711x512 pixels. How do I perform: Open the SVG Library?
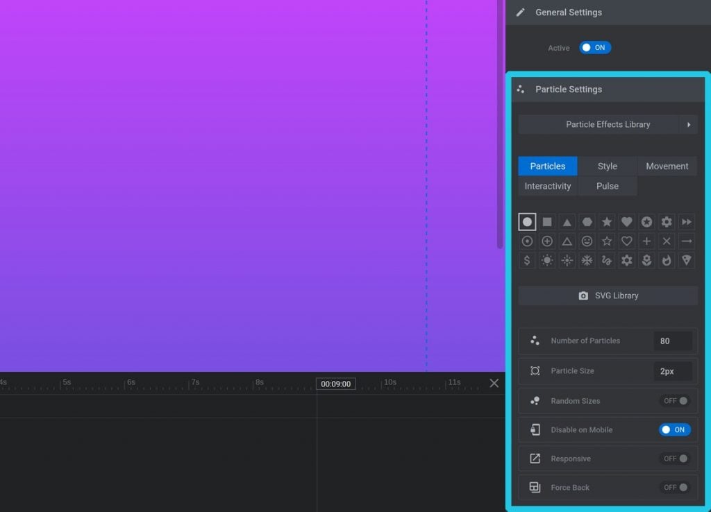pyautogui.click(x=608, y=295)
